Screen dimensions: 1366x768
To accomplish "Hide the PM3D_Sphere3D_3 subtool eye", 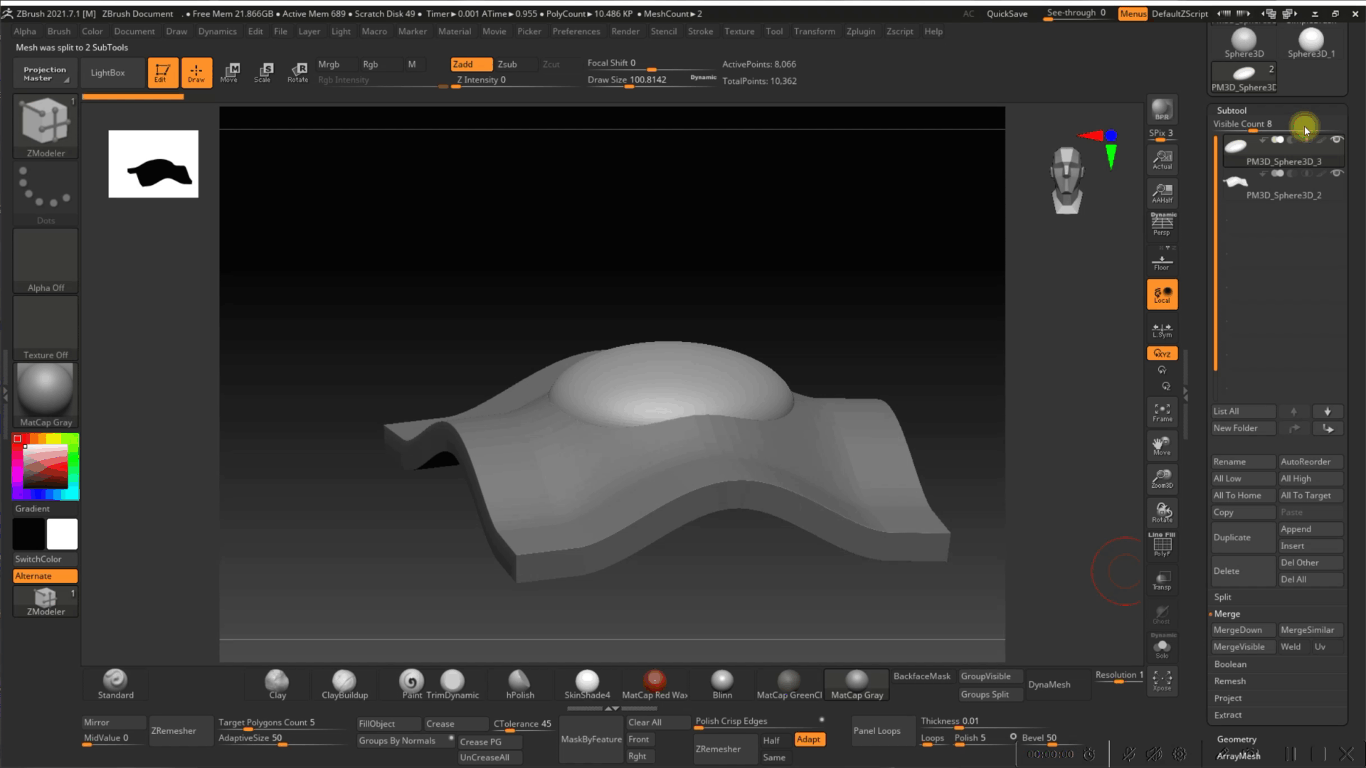I will click(1336, 140).
